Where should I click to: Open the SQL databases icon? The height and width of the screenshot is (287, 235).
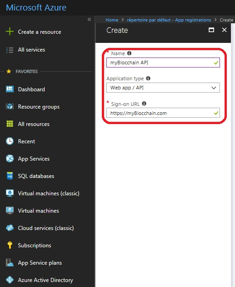[10, 176]
